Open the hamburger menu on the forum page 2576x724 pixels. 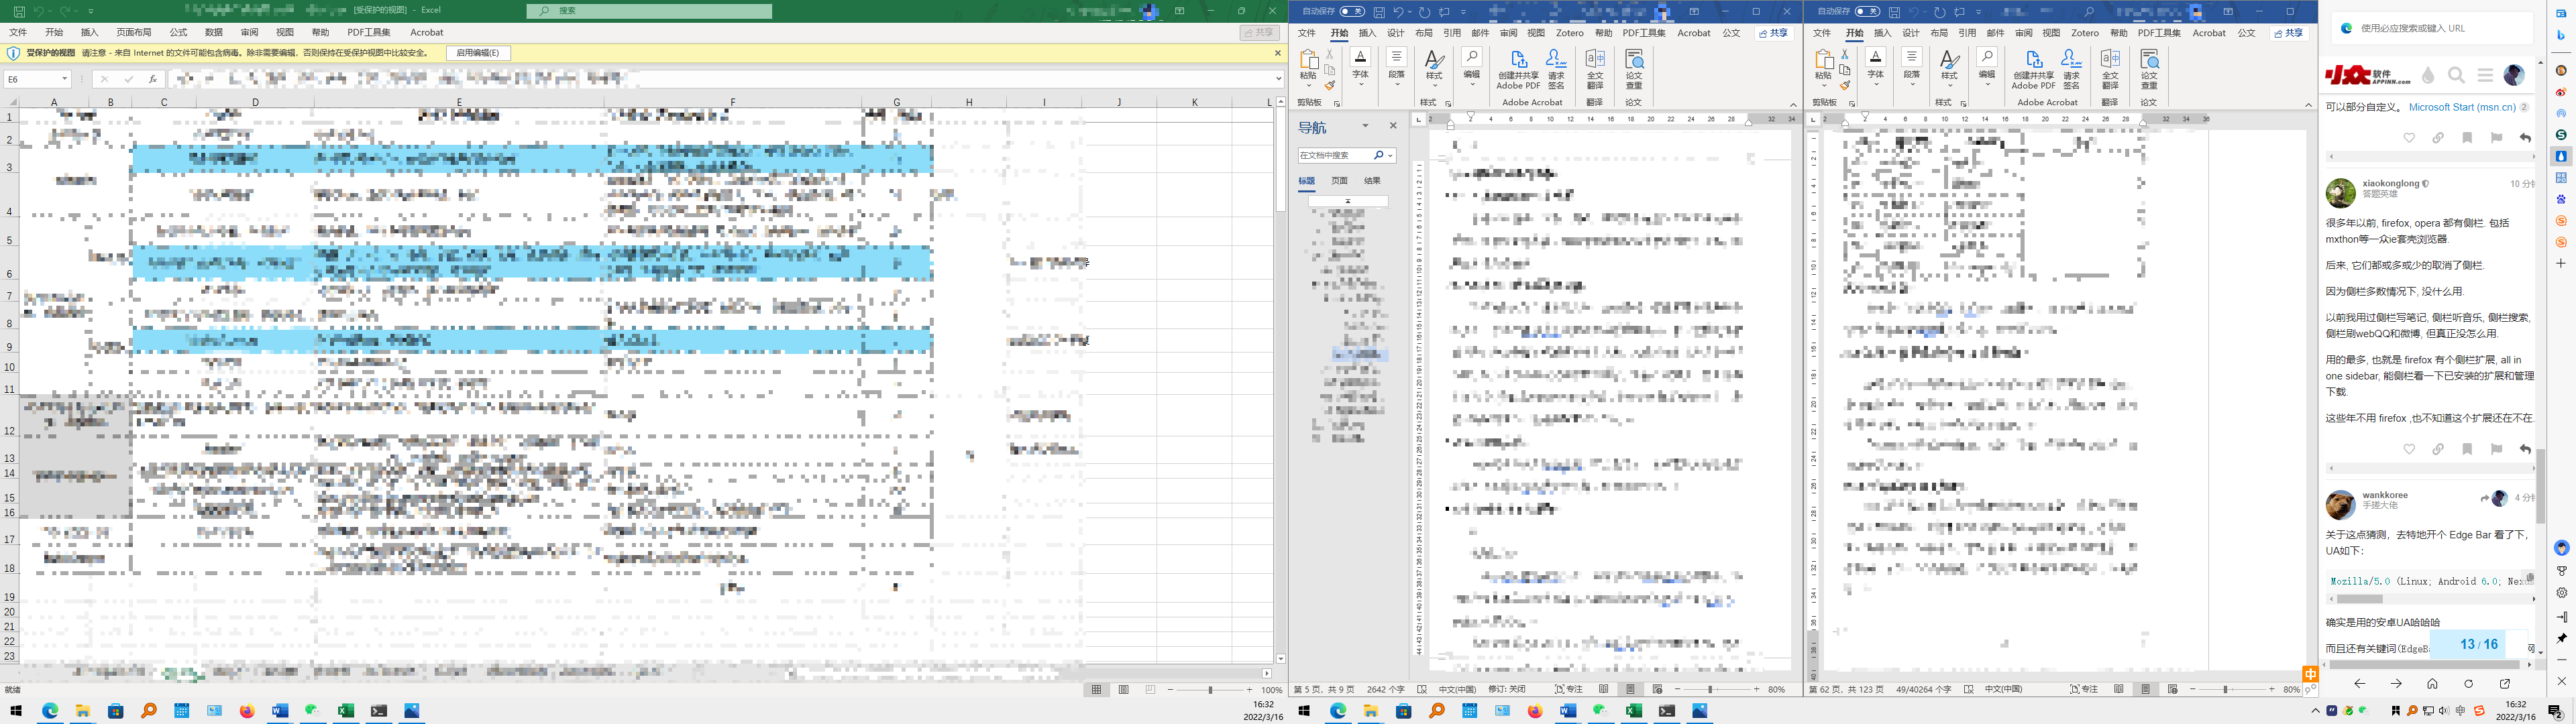[2485, 75]
